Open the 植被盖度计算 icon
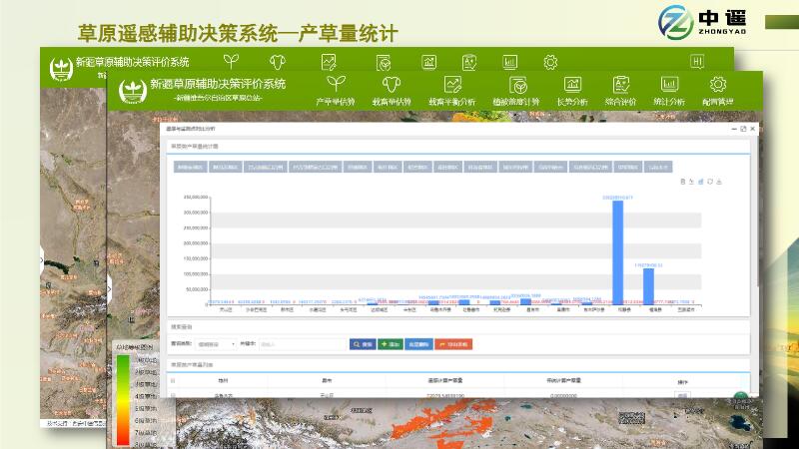The width and height of the screenshot is (799, 449). (516, 86)
